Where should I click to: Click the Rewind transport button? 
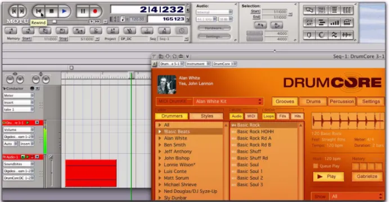click(x=38, y=11)
